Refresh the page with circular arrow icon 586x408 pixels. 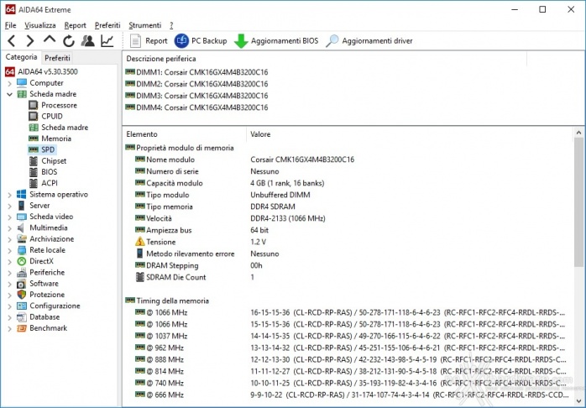pos(68,41)
